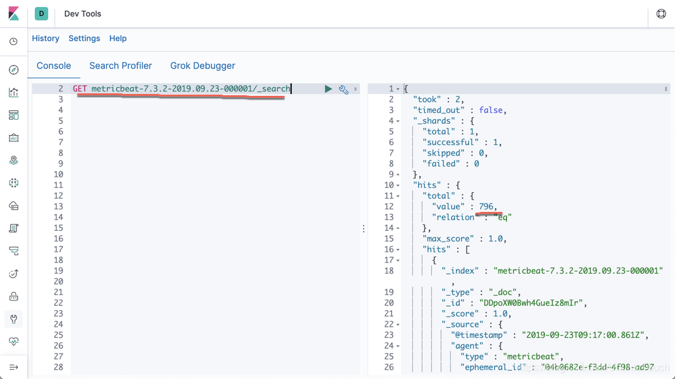Collapse "total" object at line 11

[x=398, y=196]
